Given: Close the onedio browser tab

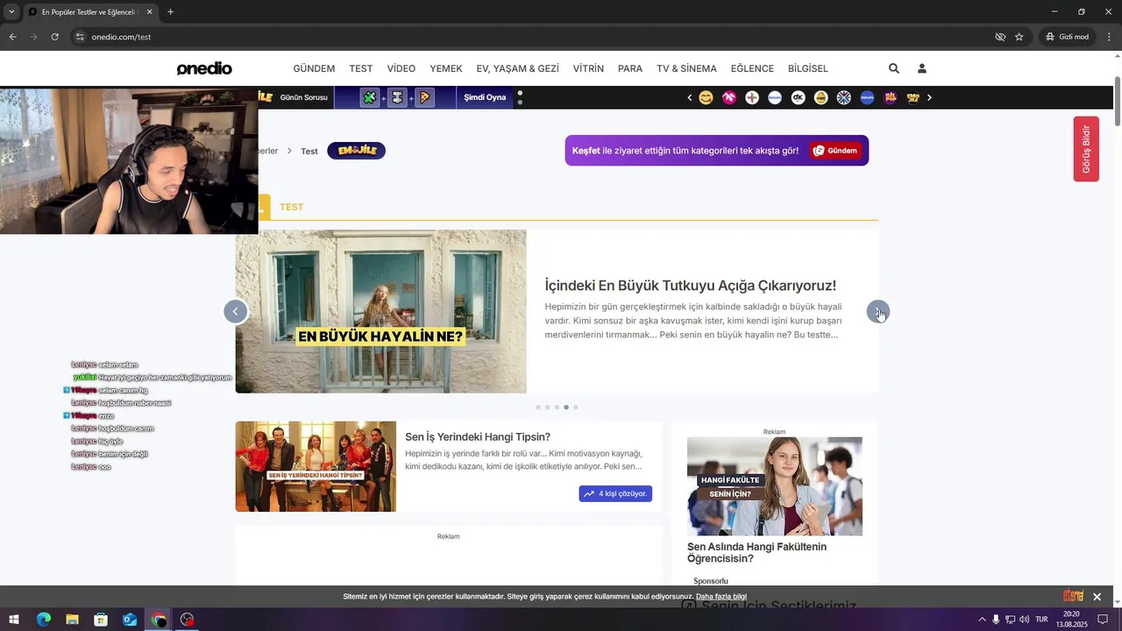Looking at the screenshot, I should tap(149, 12).
